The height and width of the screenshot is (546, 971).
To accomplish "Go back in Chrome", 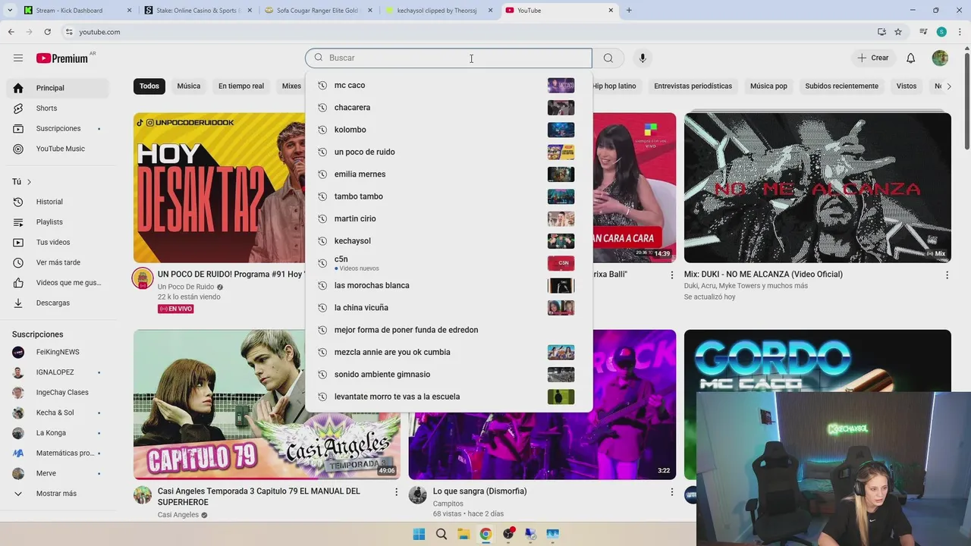I will coord(11,32).
